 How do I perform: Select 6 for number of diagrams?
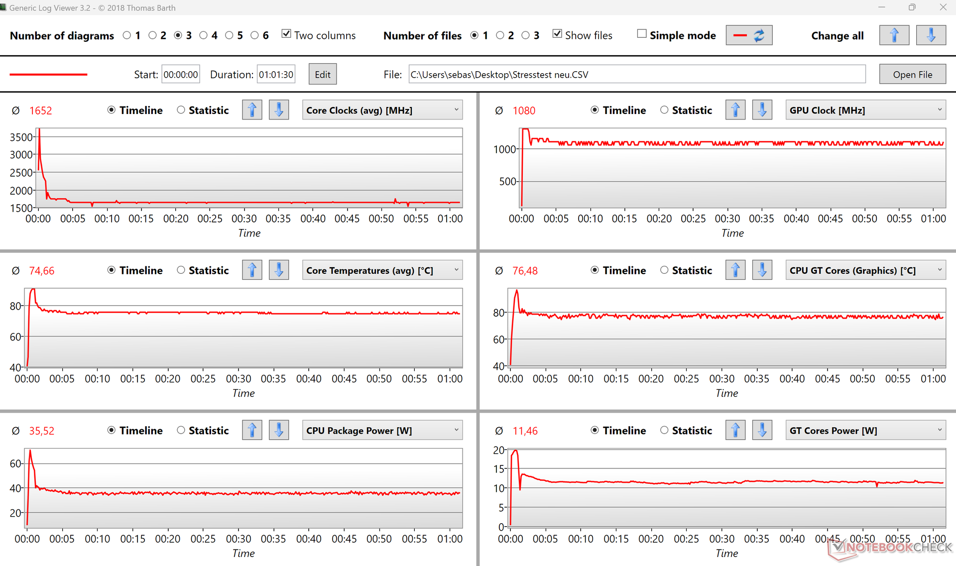(x=255, y=35)
